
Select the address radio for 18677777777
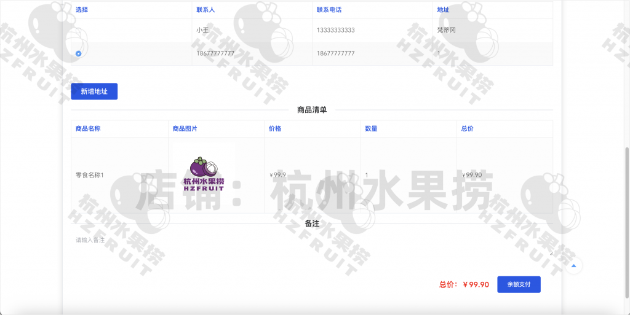point(78,53)
